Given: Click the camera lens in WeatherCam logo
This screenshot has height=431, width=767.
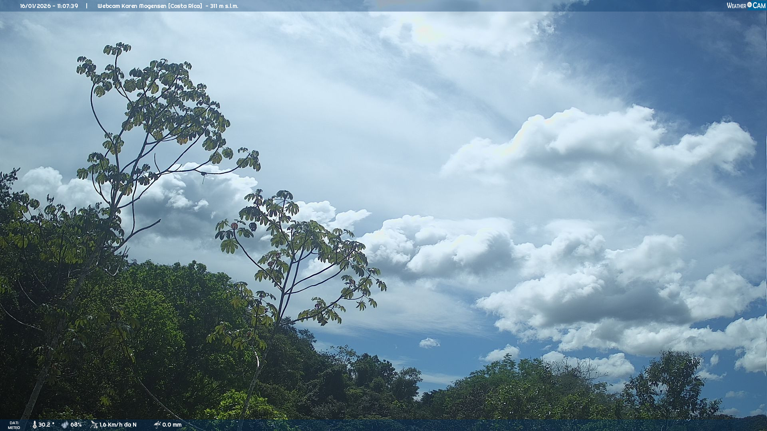Looking at the screenshot, I should pos(749,5).
